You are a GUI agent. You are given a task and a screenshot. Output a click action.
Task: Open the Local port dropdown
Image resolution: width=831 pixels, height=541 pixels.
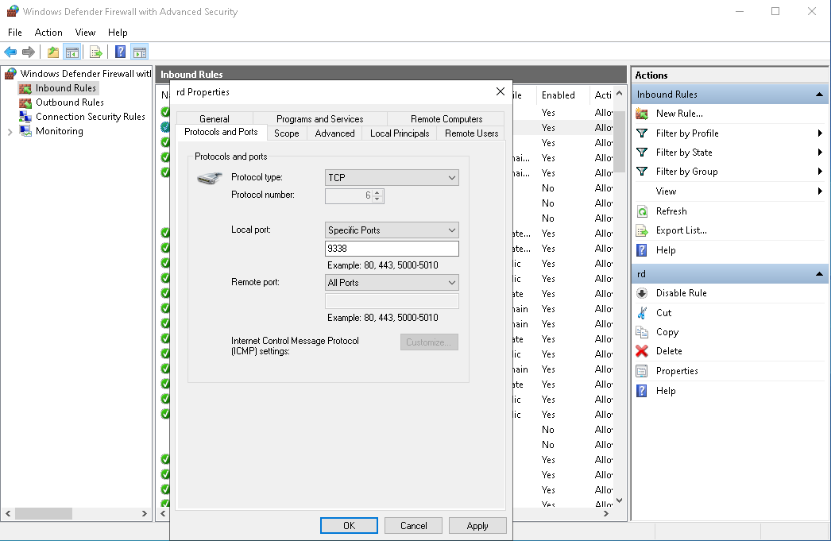[392, 230]
